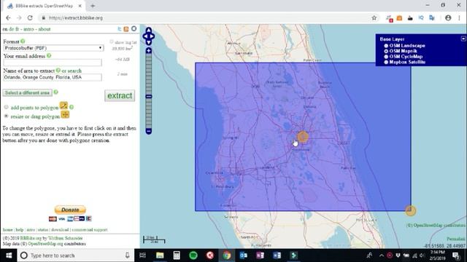Select Mapbox Satellite base layer

pyautogui.click(x=386, y=62)
